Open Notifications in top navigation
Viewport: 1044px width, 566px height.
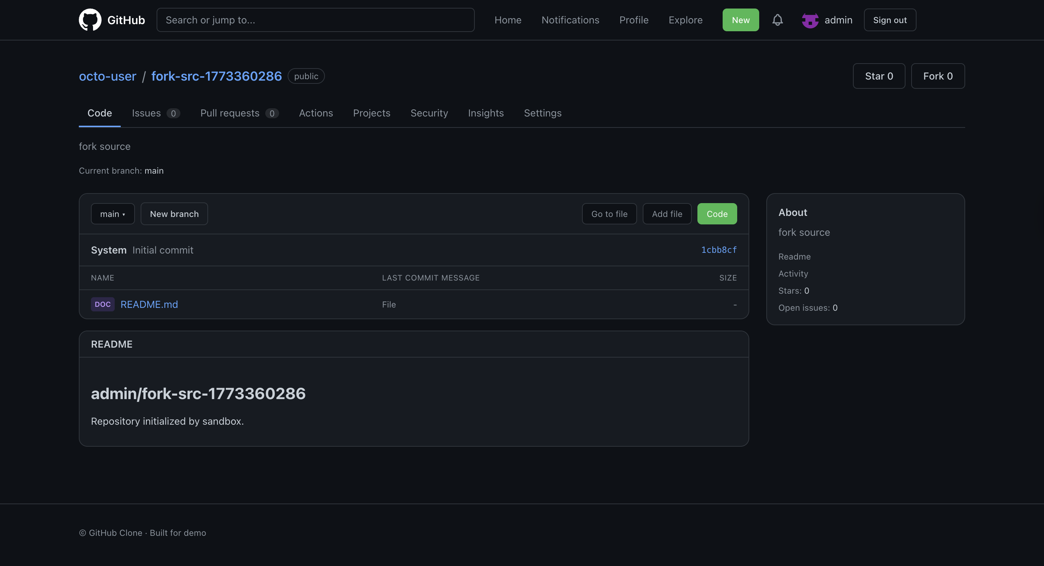click(570, 20)
